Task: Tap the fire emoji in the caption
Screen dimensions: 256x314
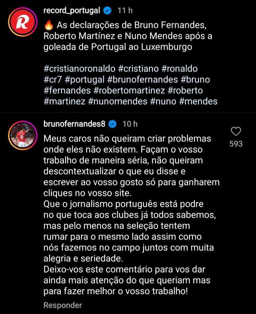Action: click(49, 26)
